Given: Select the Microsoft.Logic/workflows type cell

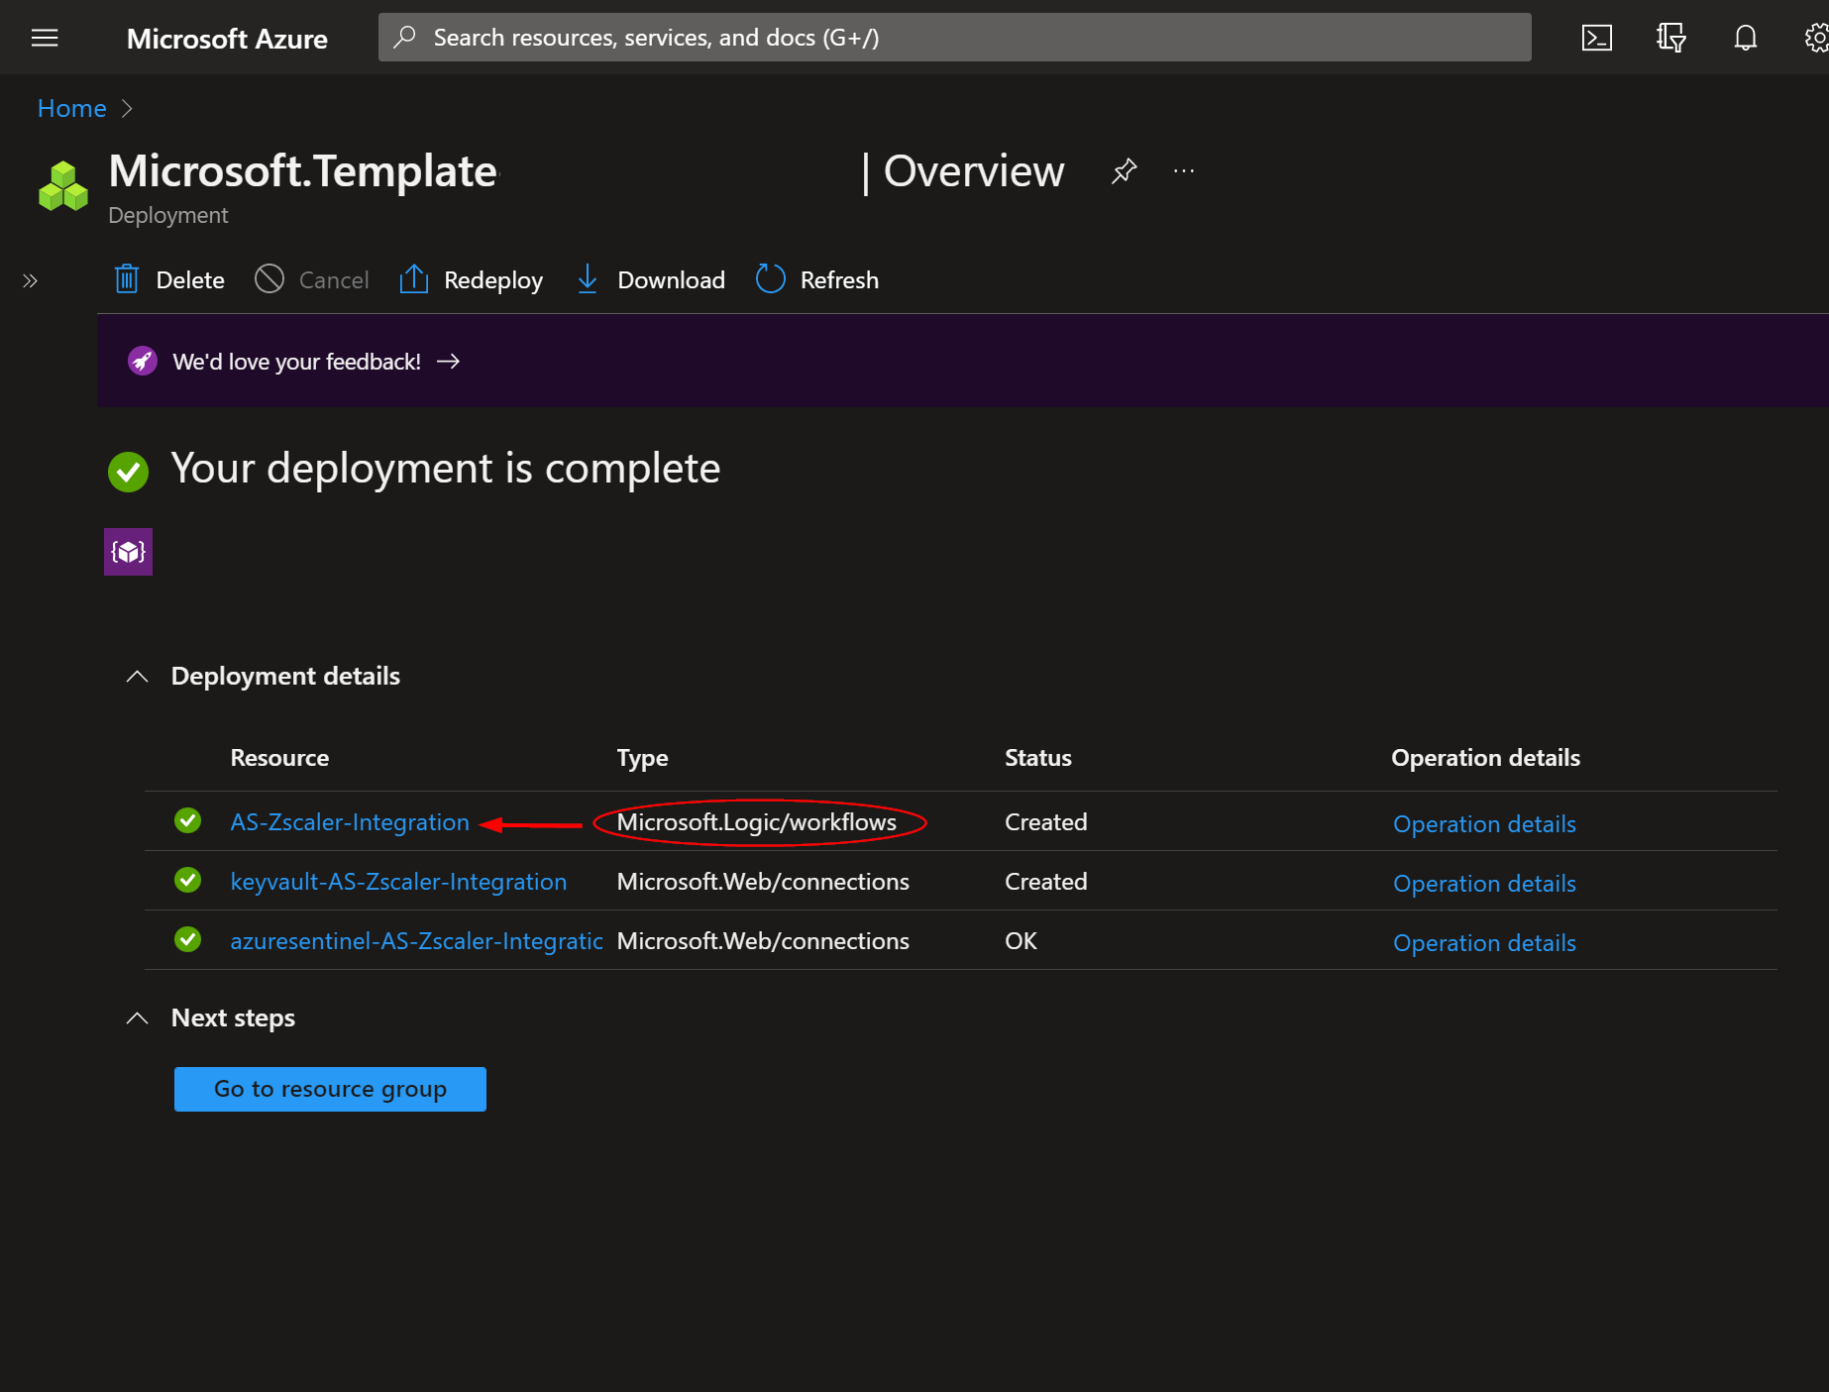Looking at the screenshot, I should coord(757,822).
